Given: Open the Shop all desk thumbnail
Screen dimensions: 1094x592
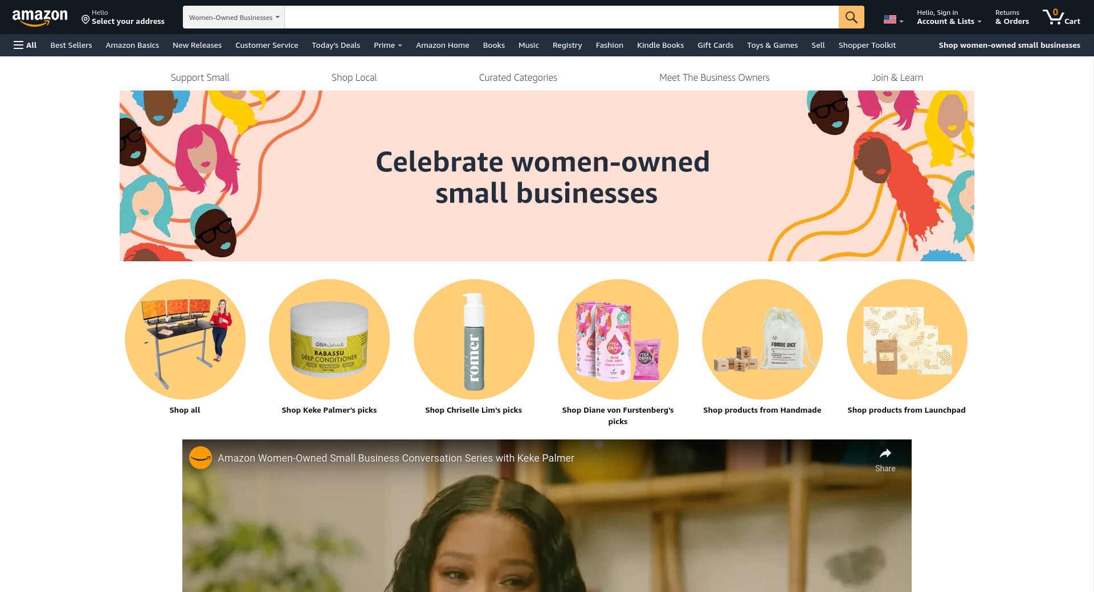Looking at the screenshot, I should tap(185, 339).
